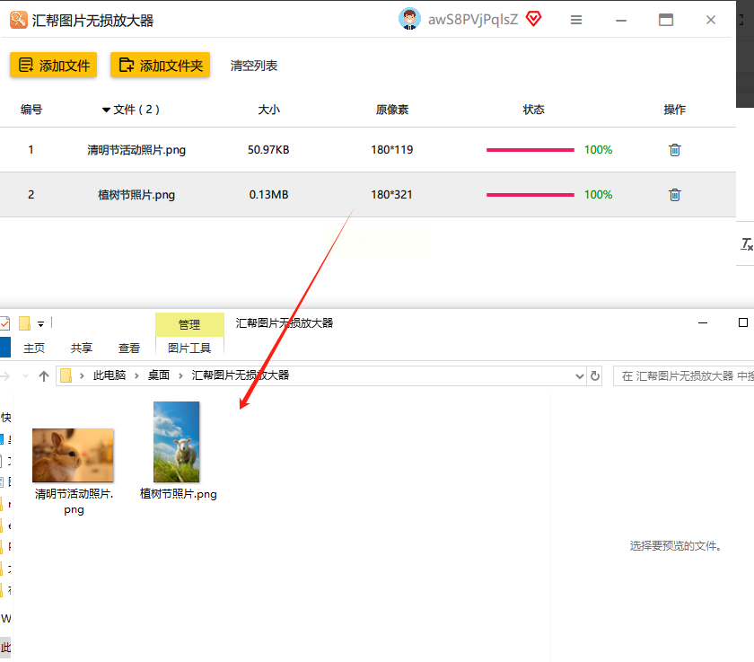Click the red VIP diamond badge
Viewport: 754px width, 662px height.
coord(534,19)
